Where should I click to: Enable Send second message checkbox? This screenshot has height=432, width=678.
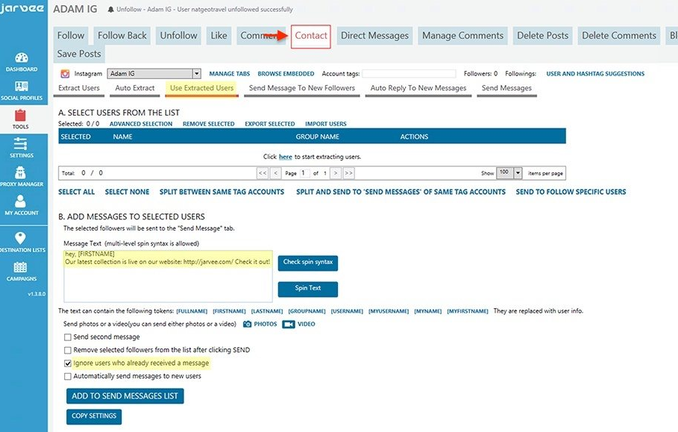pyautogui.click(x=67, y=337)
